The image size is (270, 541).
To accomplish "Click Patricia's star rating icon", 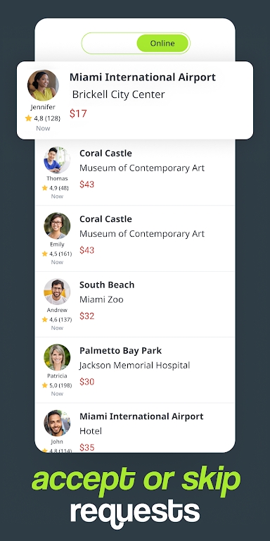I will (x=45, y=385).
